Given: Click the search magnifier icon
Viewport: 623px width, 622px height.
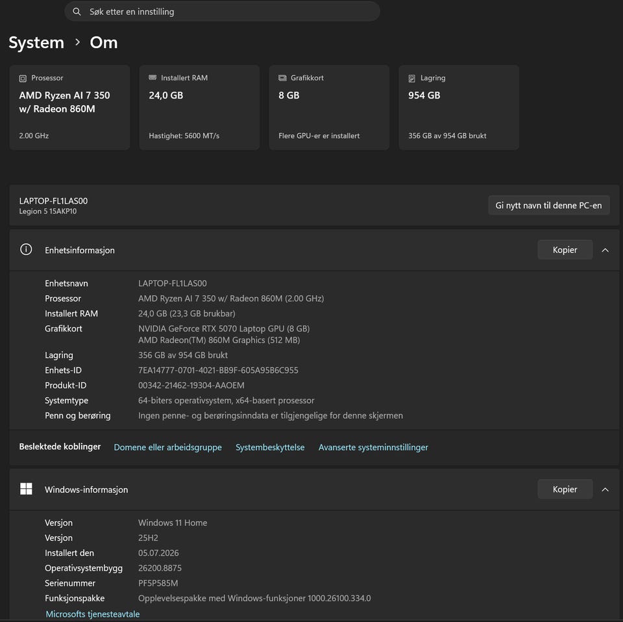Looking at the screenshot, I should [x=77, y=12].
